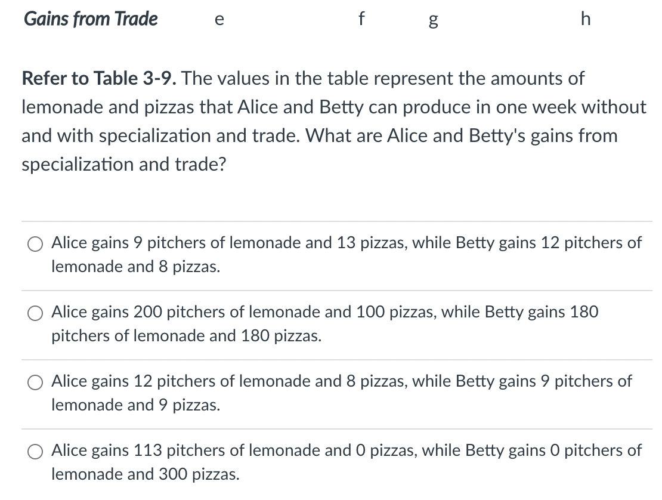Image resolution: width=662 pixels, height=500 pixels.
Task: Click column letter 'h' in table header
Action: pyautogui.click(x=585, y=19)
